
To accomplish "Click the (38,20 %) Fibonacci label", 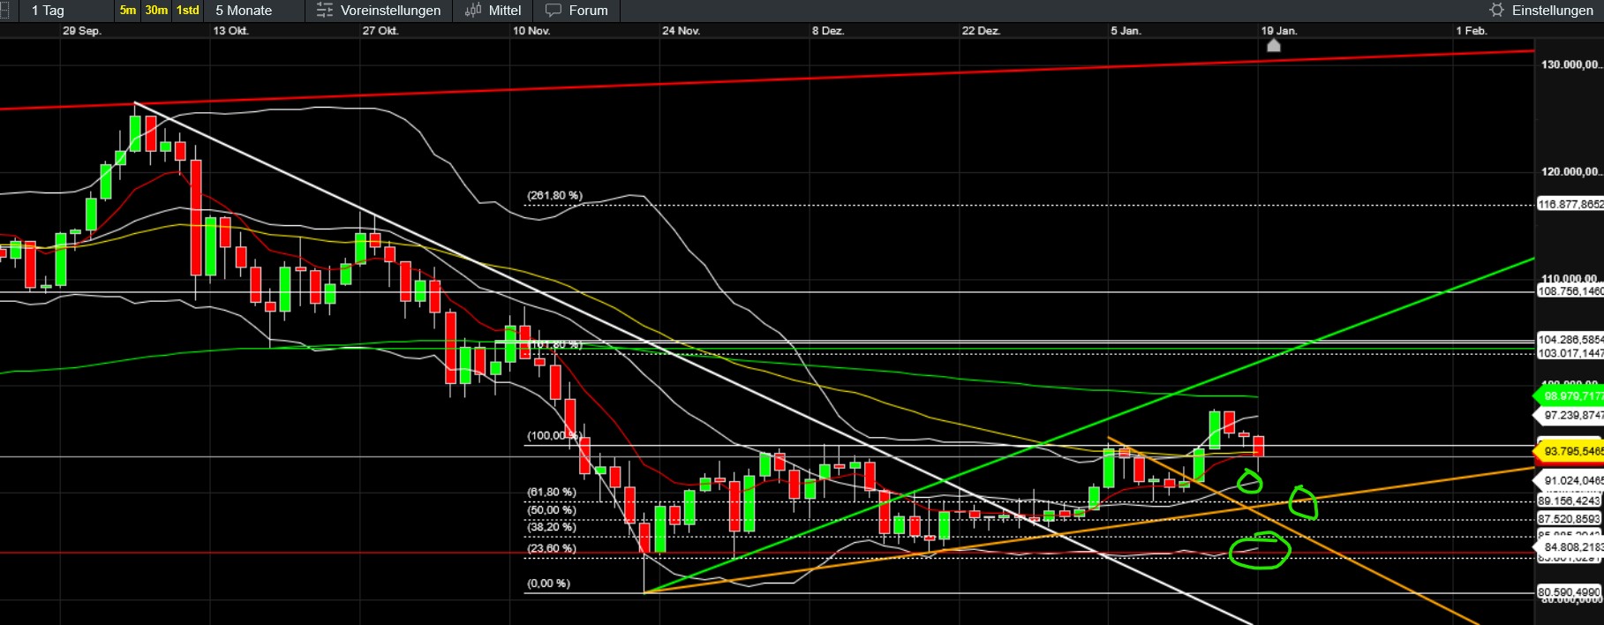I will pyautogui.click(x=552, y=527).
